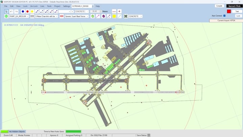Open the RAMP_GA_MEDIUM parking type dropdown
Image resolution: width=243 pixels, height=137 pixels.
pyautogui.click(x=19, y=16)
